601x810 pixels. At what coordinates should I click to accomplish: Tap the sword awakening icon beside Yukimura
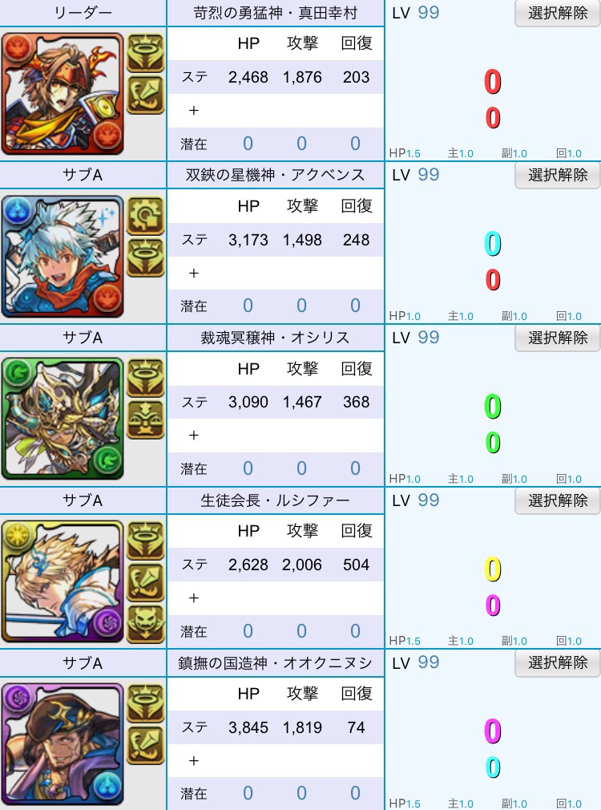pyautogui.click(x=146, y=95)
